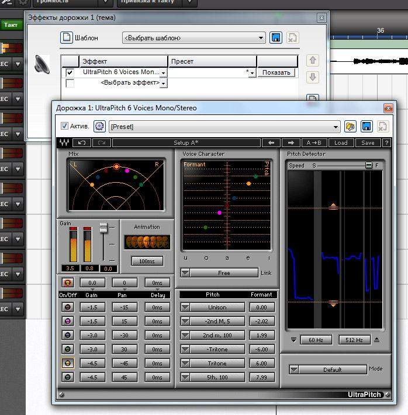Open the Пресет column dropdown arrow
Image resolution: width=408 pixels, height=415 pixels.
point(252,73)
